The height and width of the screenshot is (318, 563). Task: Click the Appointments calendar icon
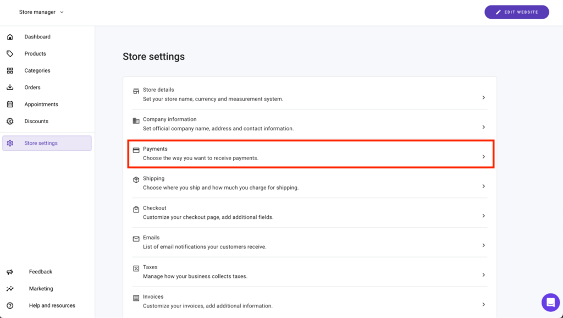pyautogui.click(x=10, y=104)
